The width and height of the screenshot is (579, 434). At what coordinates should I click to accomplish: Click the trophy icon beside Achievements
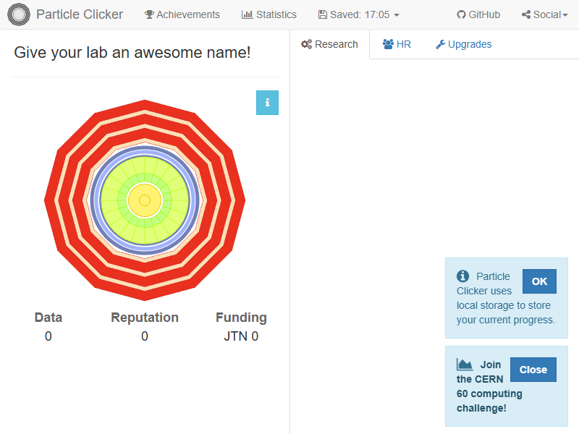coord(149,14)
